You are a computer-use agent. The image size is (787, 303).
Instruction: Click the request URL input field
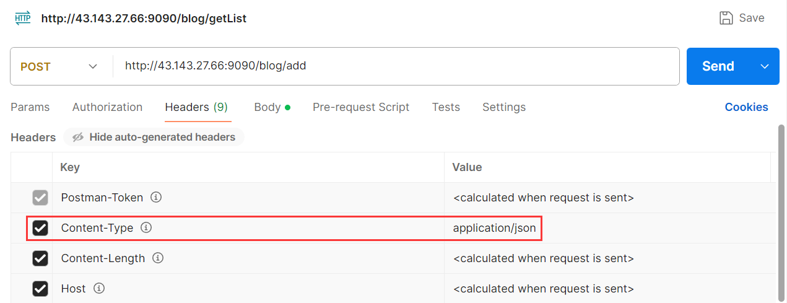(396, 66)
